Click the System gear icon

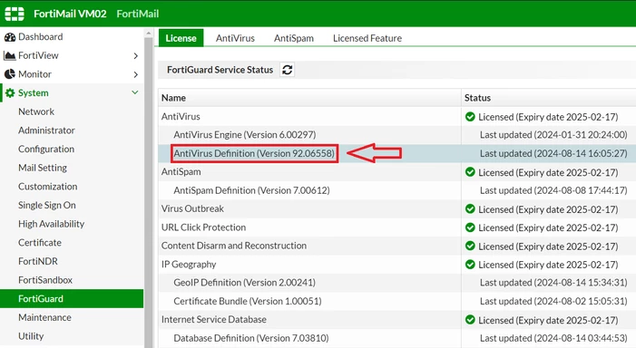coord(10,93)
